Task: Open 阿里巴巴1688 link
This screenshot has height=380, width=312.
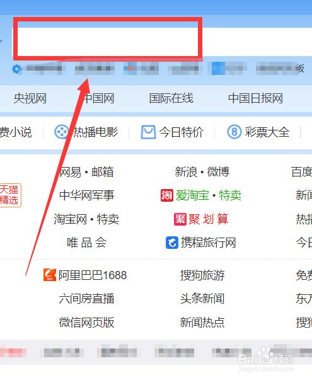Action: click(93, 275)
